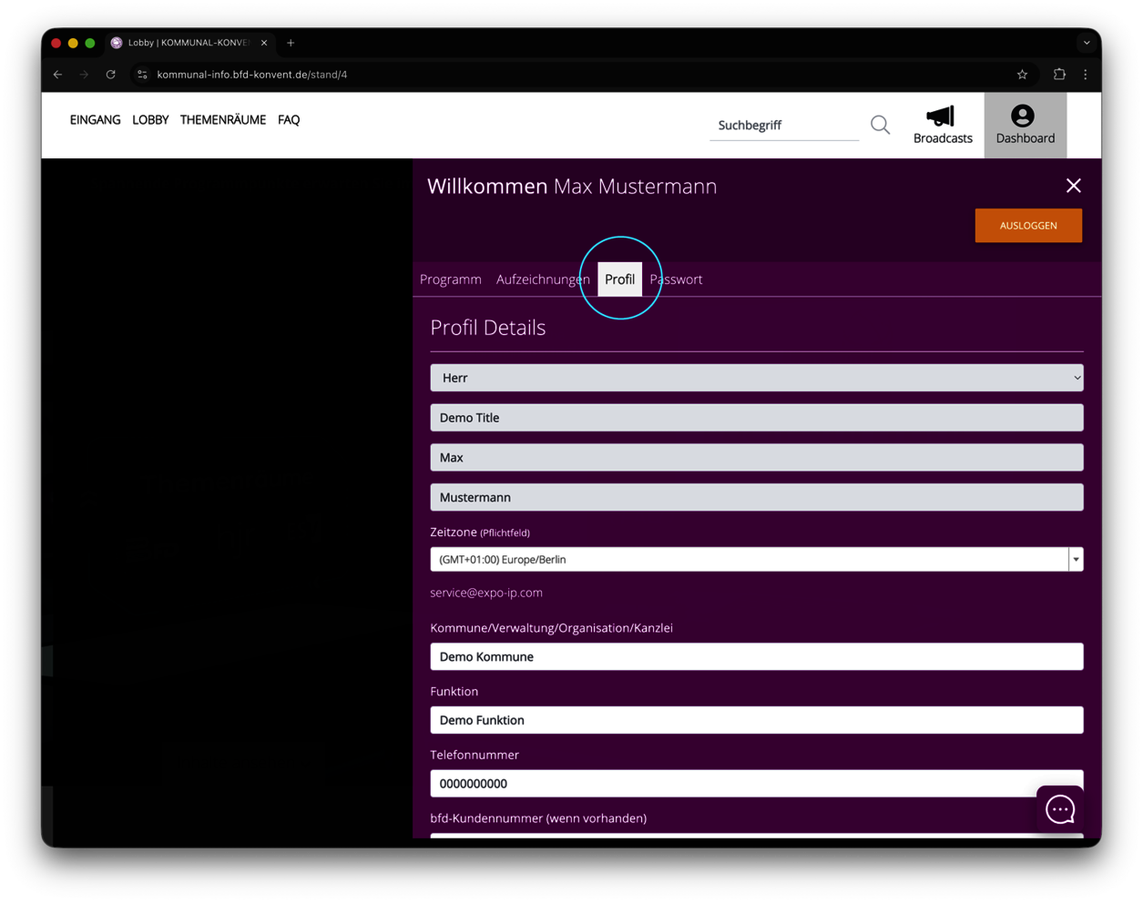Open the browser three-dot menu

(1086, 75)
